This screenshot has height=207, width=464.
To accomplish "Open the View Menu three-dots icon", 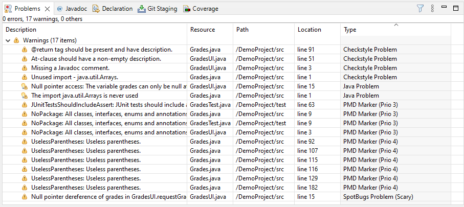I will (x=432, y=8).
